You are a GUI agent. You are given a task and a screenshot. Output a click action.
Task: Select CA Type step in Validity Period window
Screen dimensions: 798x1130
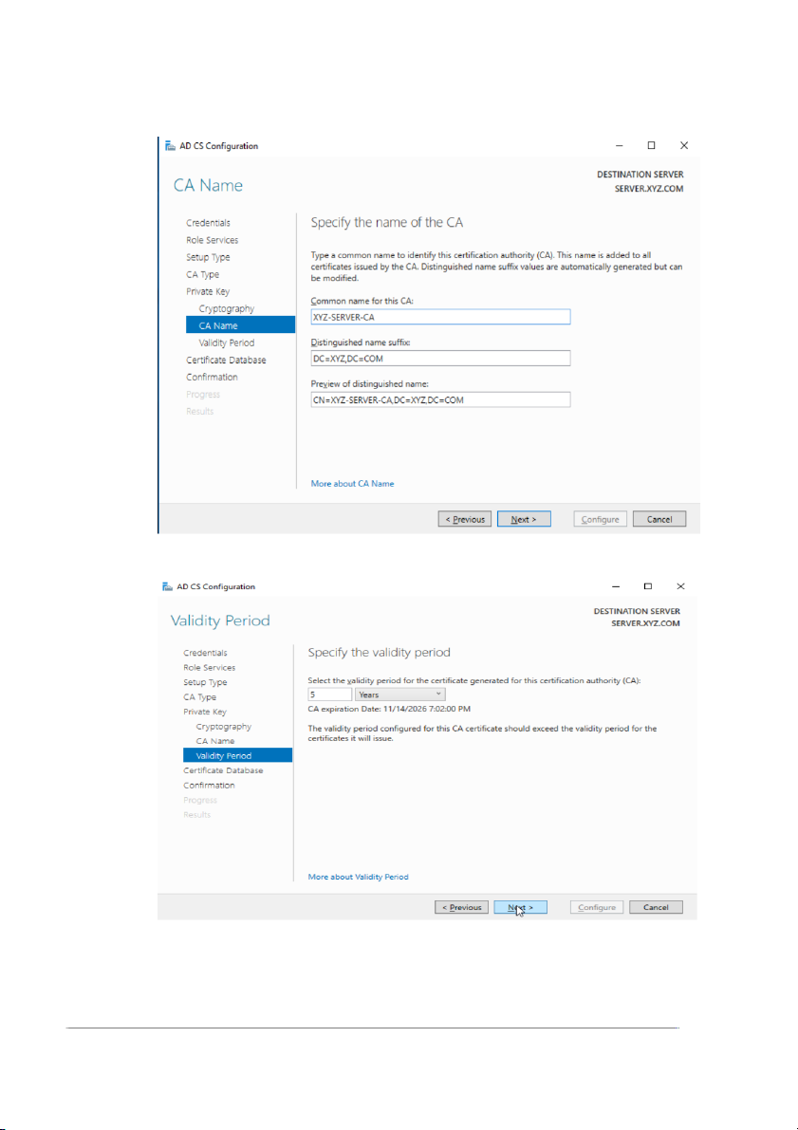[199, 697]
